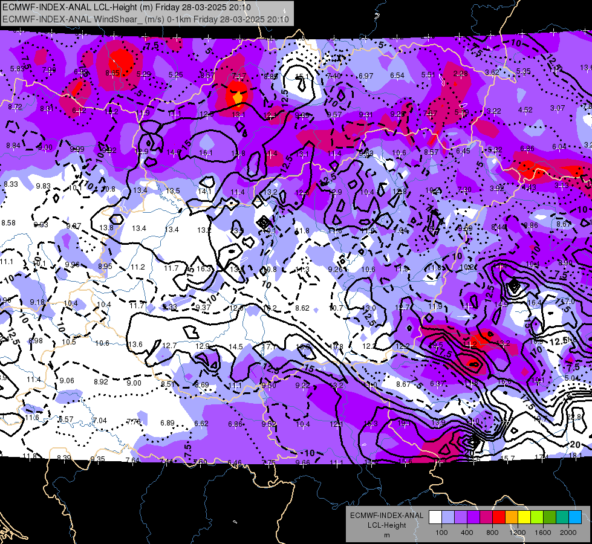Click the grid value 5.83
Screen dimensions: 592x544
(x=17, y=69)
